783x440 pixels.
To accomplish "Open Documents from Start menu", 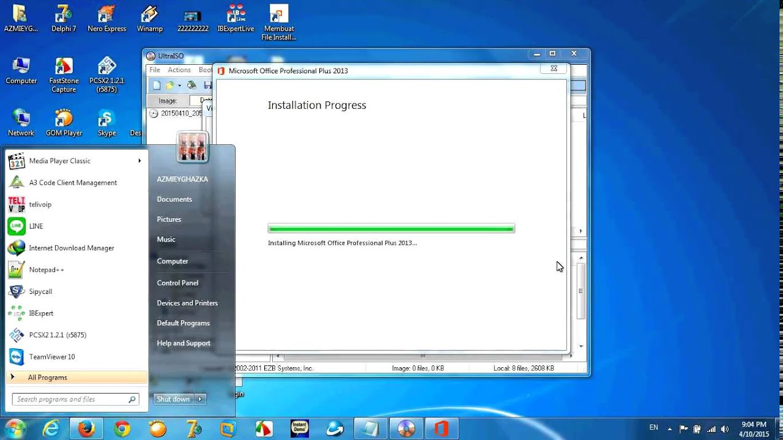I will point(174,199).
